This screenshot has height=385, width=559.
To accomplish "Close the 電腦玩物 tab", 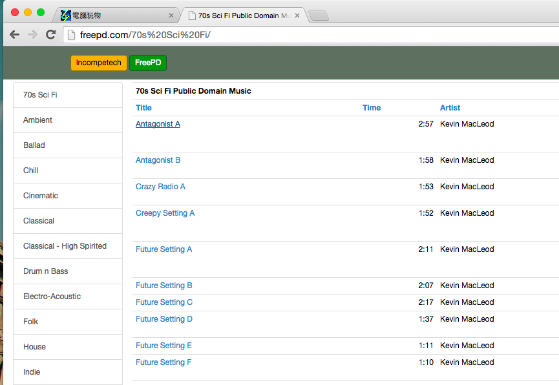I will 171,16.
